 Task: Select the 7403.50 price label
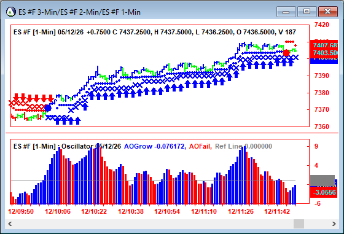click(x=325, y=53)
